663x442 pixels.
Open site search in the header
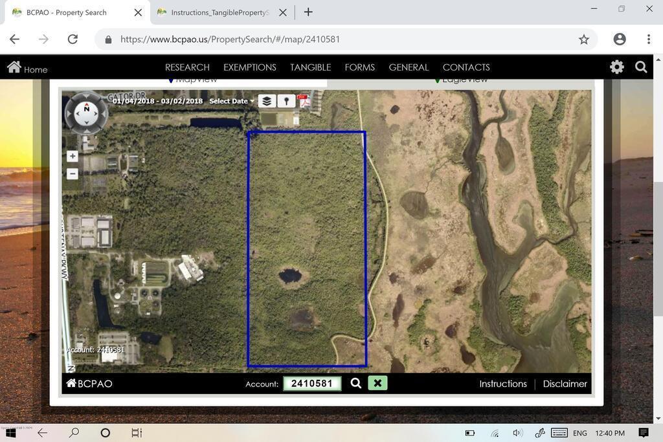click(641, 67)
